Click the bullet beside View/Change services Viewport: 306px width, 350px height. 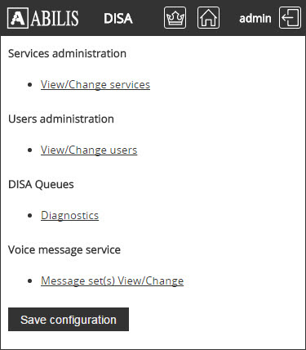pyautogui.click(x=30, y=85)
